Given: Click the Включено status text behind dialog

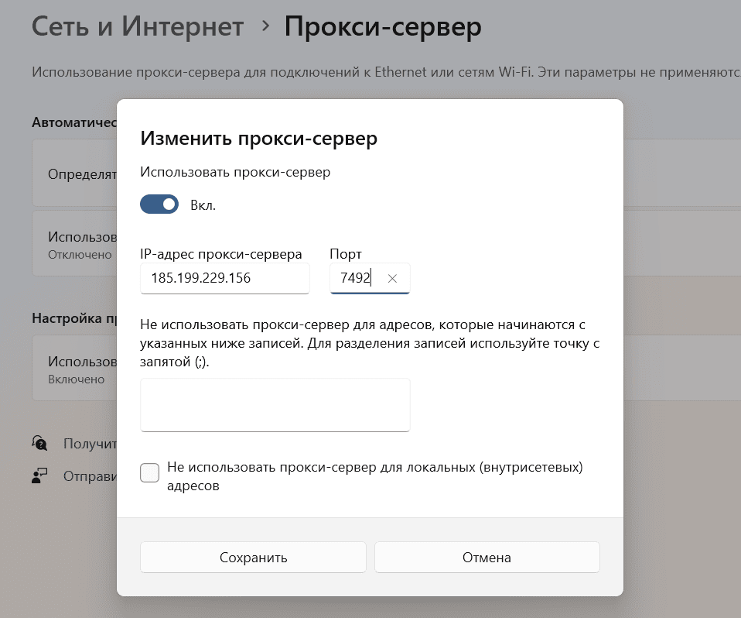Looking at the screenshot, I should [76, 379].
